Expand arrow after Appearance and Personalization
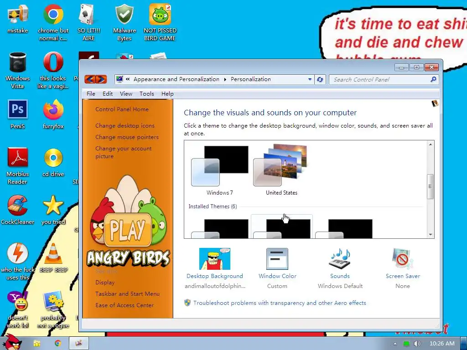The width and height of the screenshot is (467, 350). [225, 79]
